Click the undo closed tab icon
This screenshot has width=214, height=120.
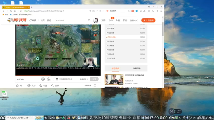tap(149, 11)
